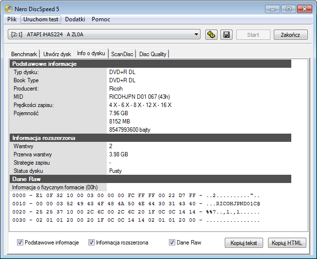The image size is (317, 259).
Task: Open the Plik menu
Action: pyautogui.click(x=12, y=19)
